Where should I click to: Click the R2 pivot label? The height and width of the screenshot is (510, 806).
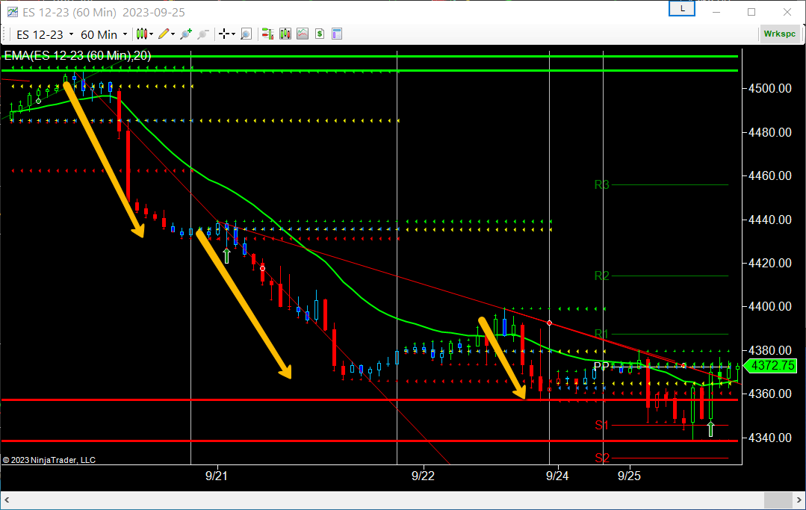coord(601,276)
